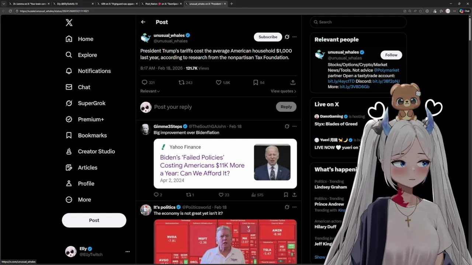This screenshot has height=265, width=472.
Task: Open Creator Studio
Action: click(x=90, y=151)
